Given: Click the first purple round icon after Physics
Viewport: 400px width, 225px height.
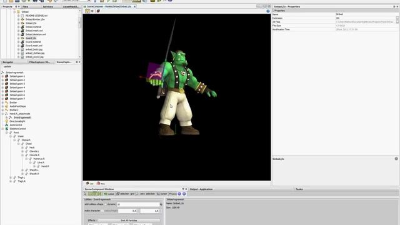Looking at the screenshot, I should (179, 194).
